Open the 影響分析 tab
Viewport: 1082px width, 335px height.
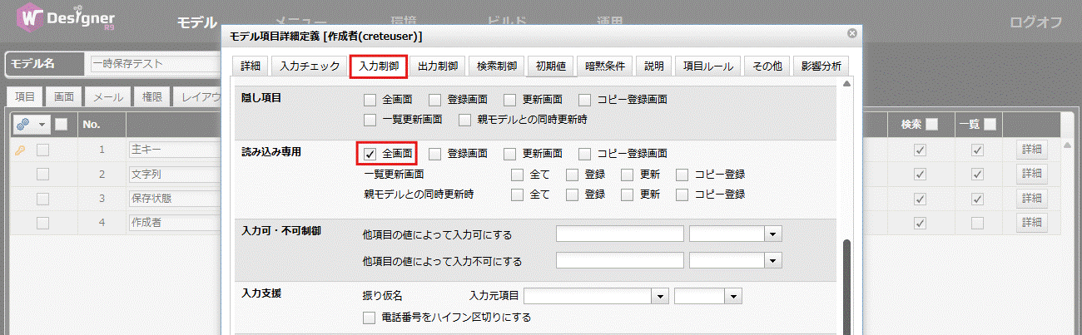(821, 66)
